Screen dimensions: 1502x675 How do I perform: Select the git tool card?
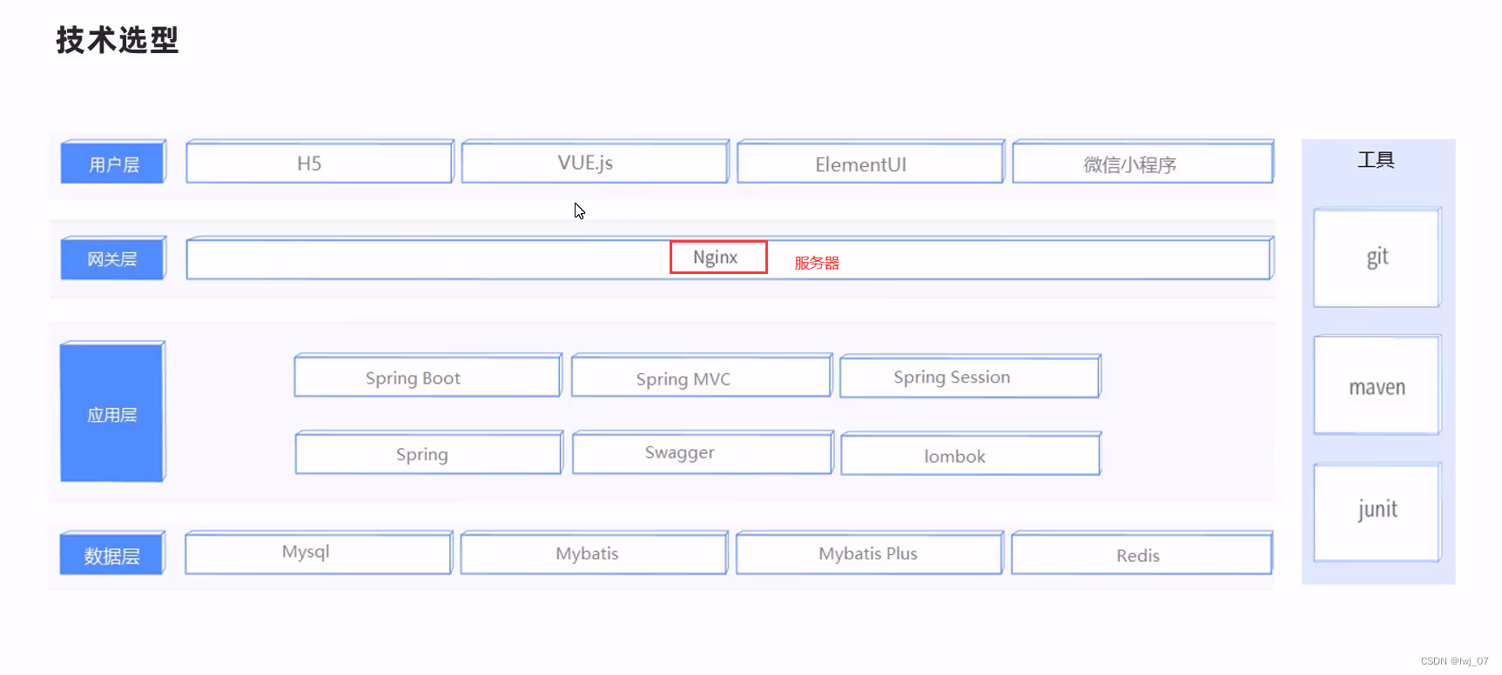(x=1377, y=257)
